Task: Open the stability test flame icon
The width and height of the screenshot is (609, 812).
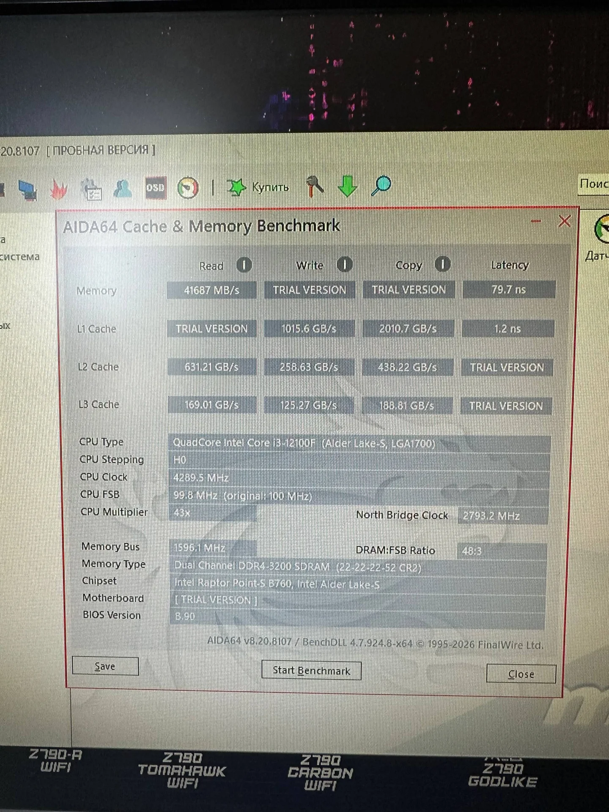Action: pyautogui.click(x=59, y=189)
